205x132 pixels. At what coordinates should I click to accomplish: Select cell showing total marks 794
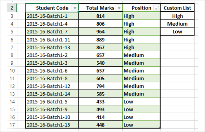100,86
